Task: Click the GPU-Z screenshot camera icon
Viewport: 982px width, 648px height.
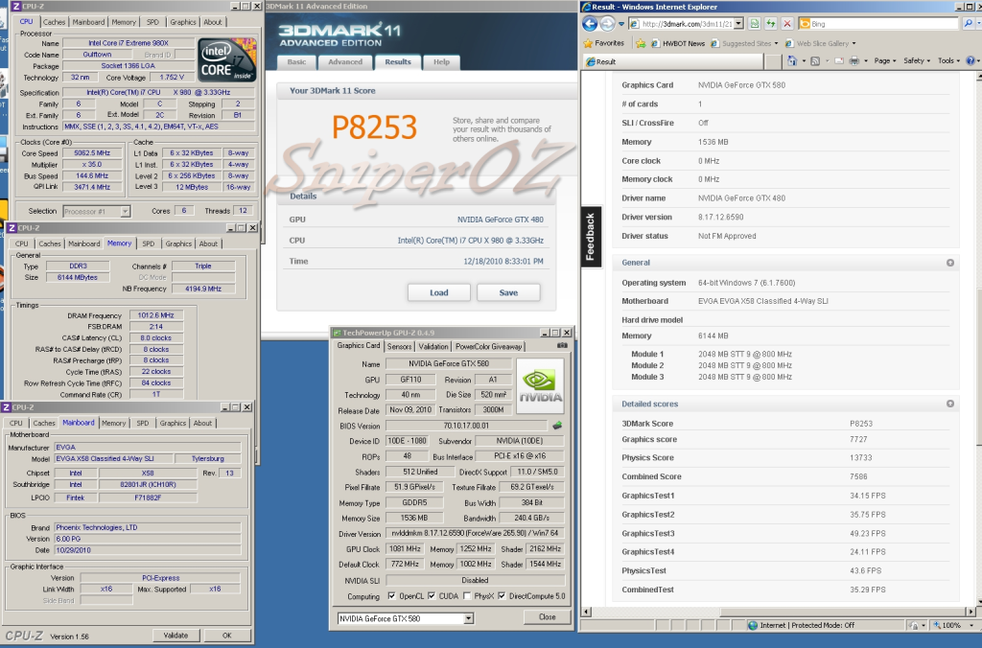Action: [x=562, y=345]
